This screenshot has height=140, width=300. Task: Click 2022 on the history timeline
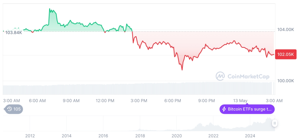coord(213,136)
